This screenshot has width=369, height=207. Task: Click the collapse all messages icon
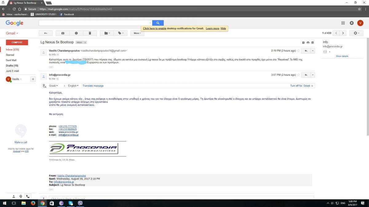point(303,43)
